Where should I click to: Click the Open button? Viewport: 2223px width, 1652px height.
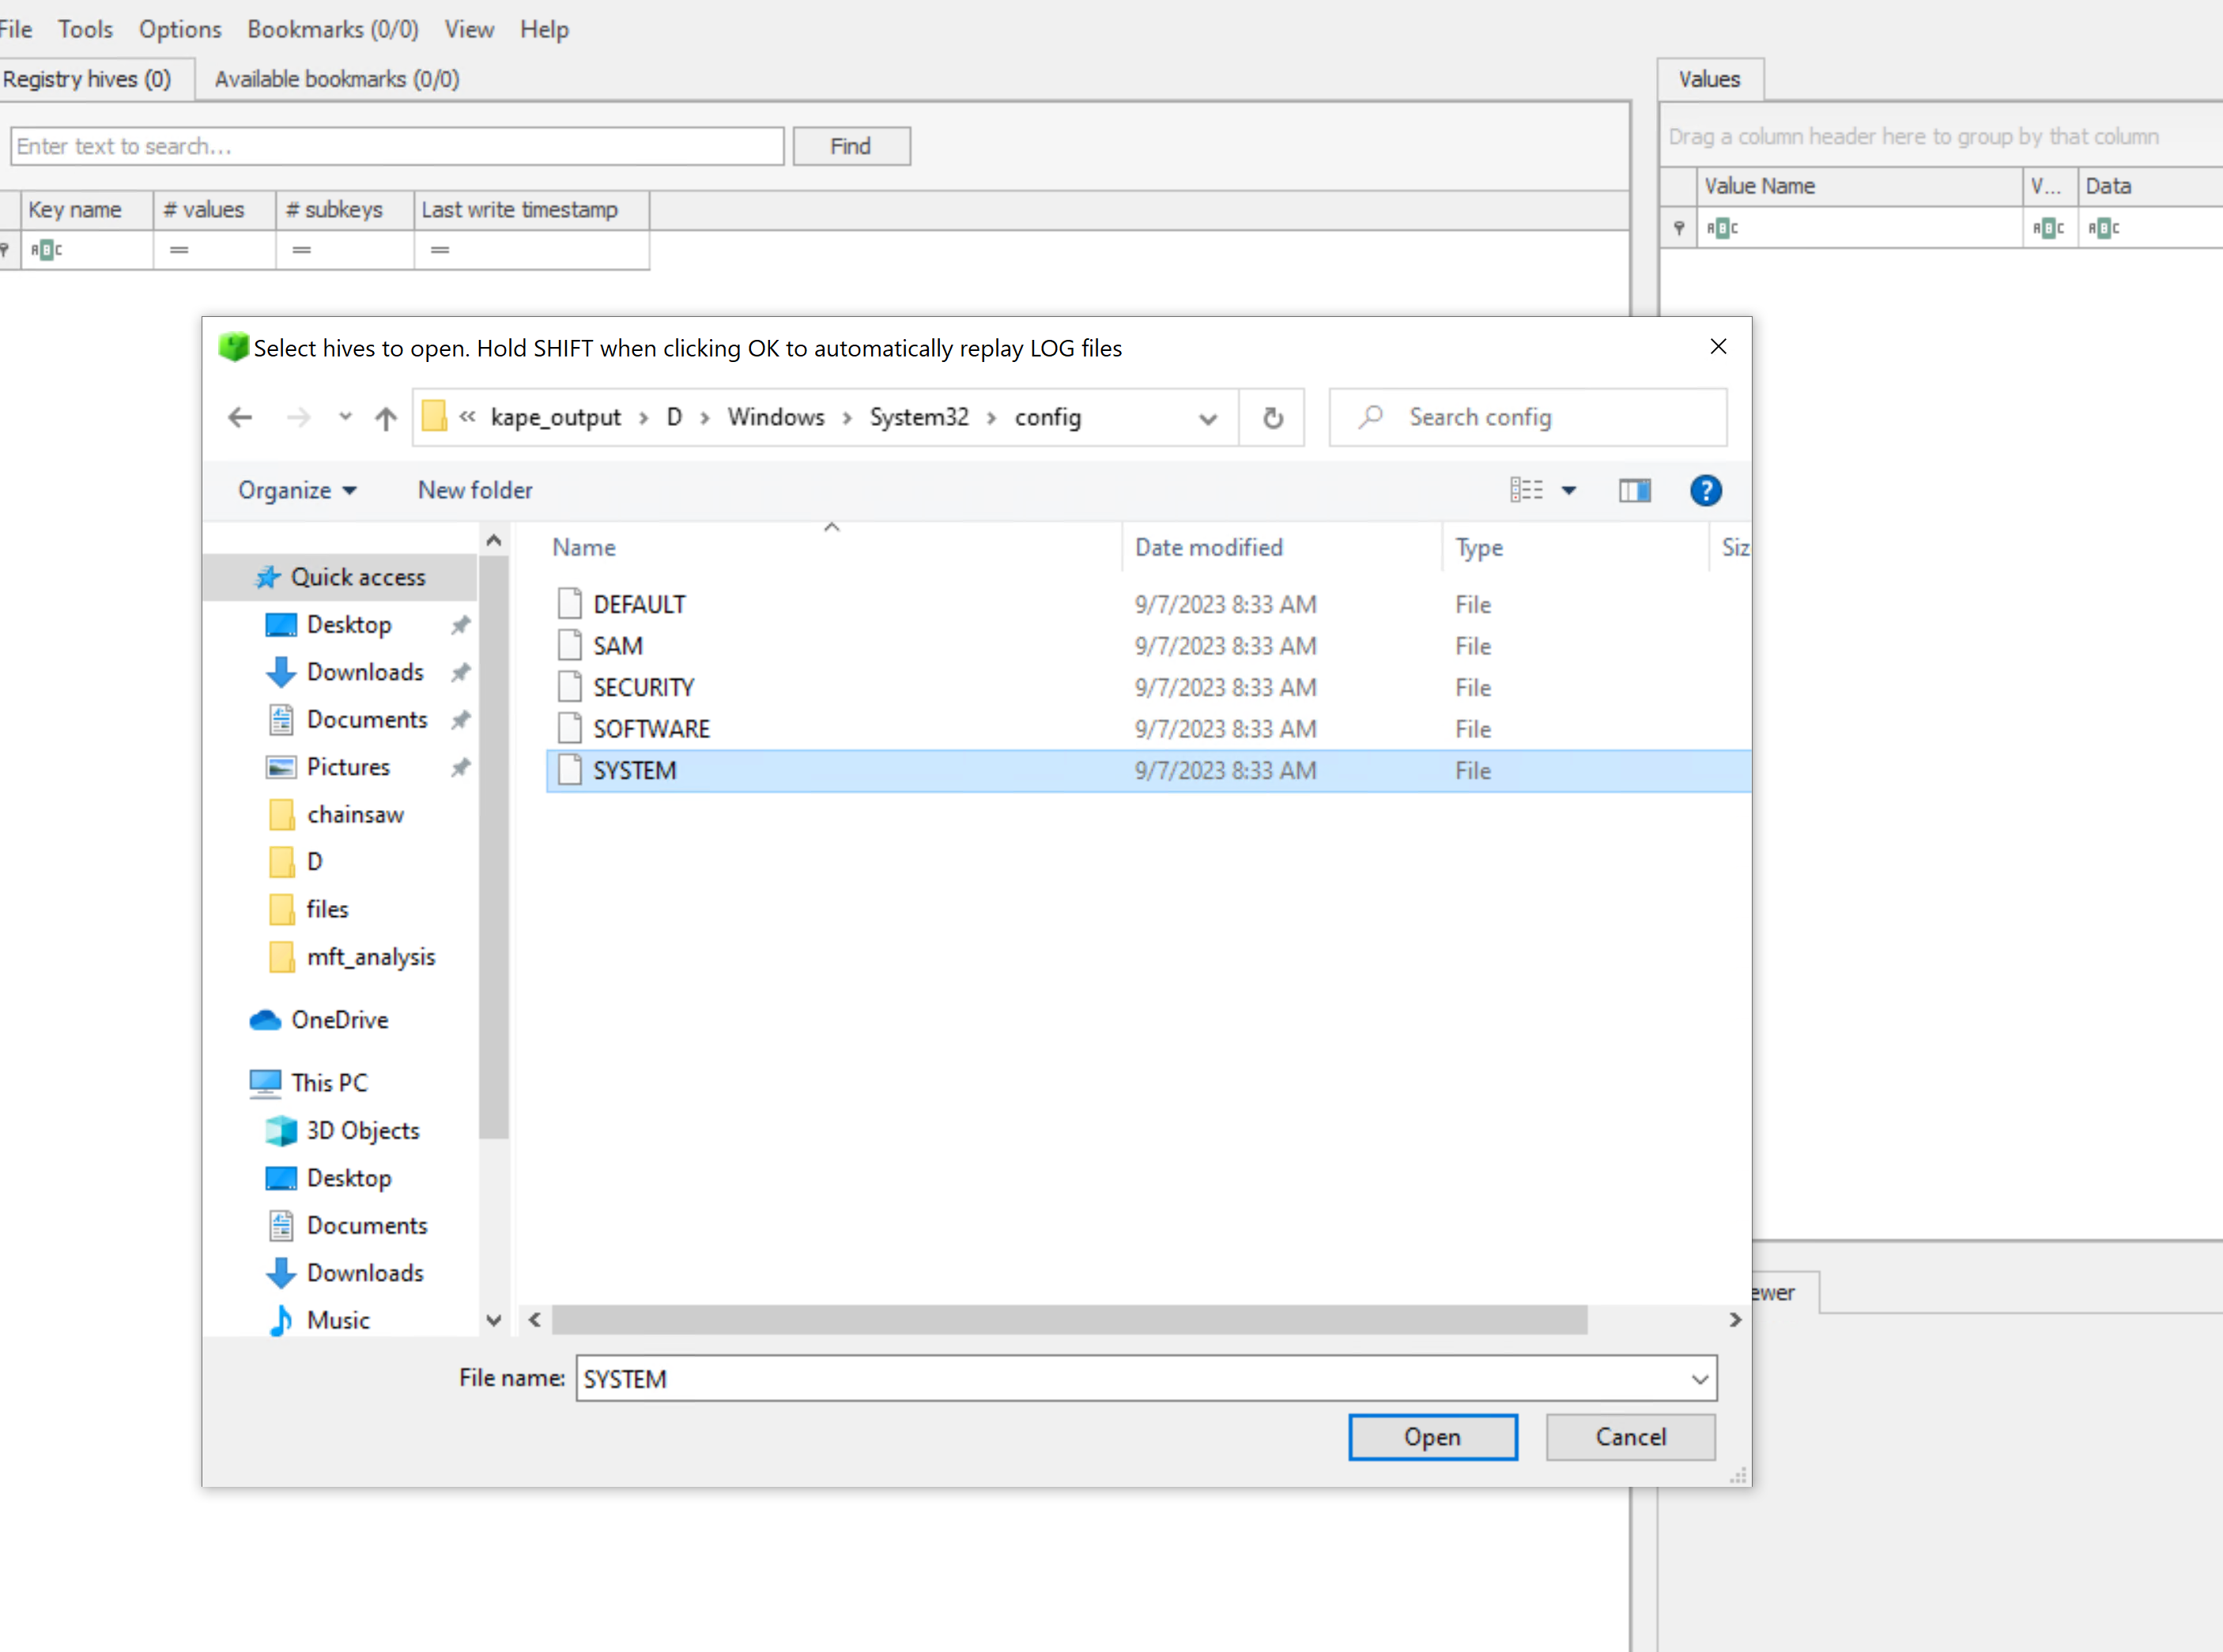1432,1437
